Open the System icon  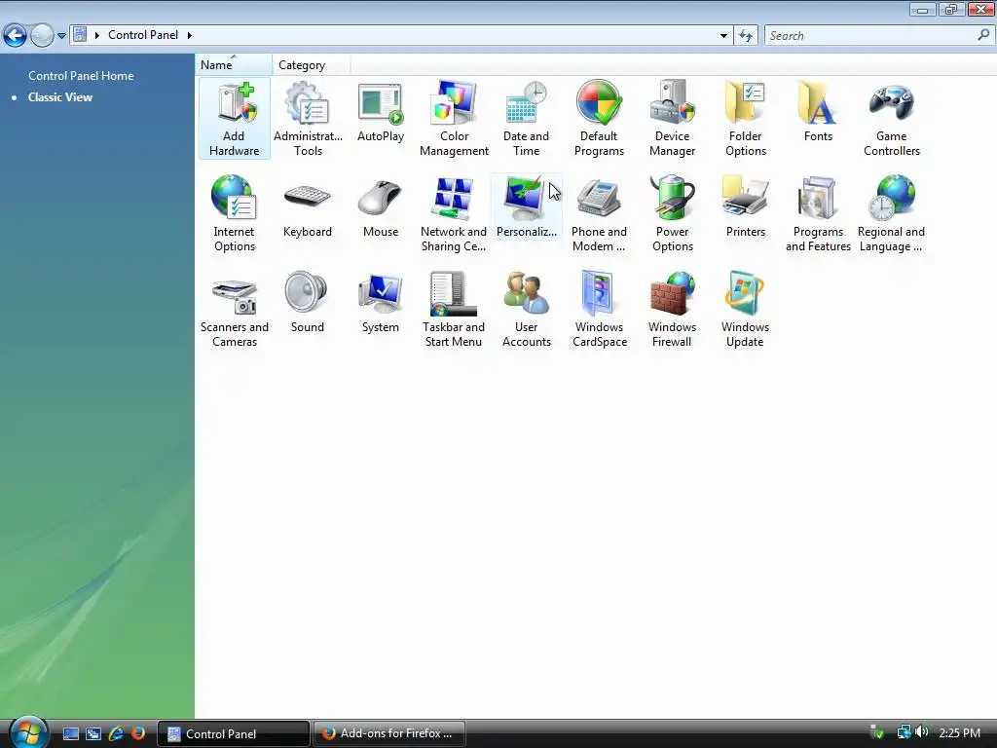381,303
